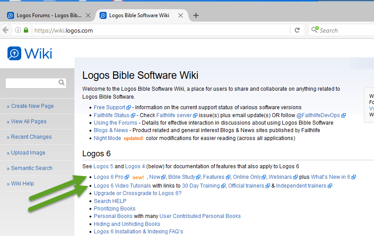The height and width of the screenshot is (236, 374).
Task: Open the Now link in Logos 6 list
Action: pyautogui.click(x=155, y=177)
